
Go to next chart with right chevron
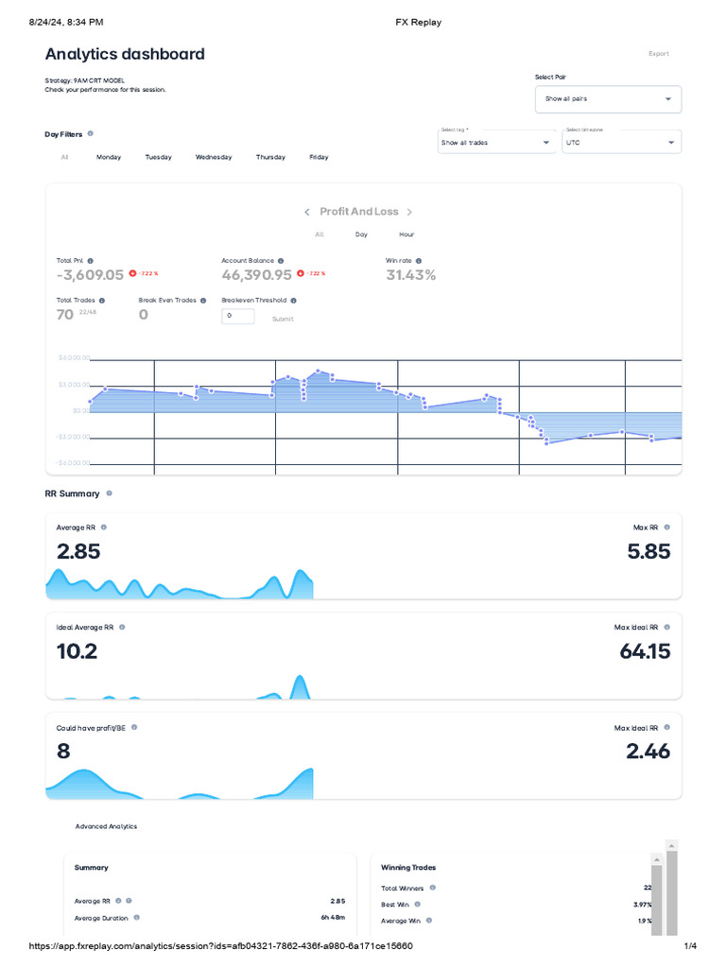point(409,212)
